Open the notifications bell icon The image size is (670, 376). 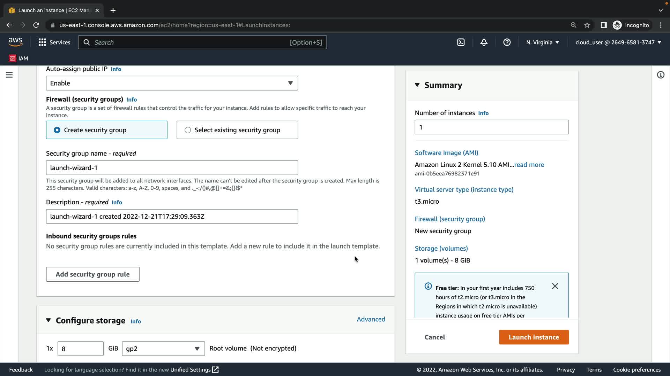coord(484,42)
